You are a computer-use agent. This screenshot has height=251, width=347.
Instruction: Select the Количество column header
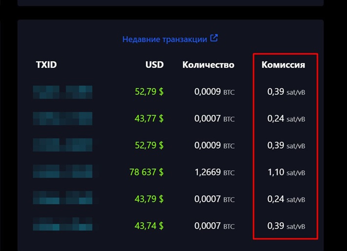[x=208, y=65]
